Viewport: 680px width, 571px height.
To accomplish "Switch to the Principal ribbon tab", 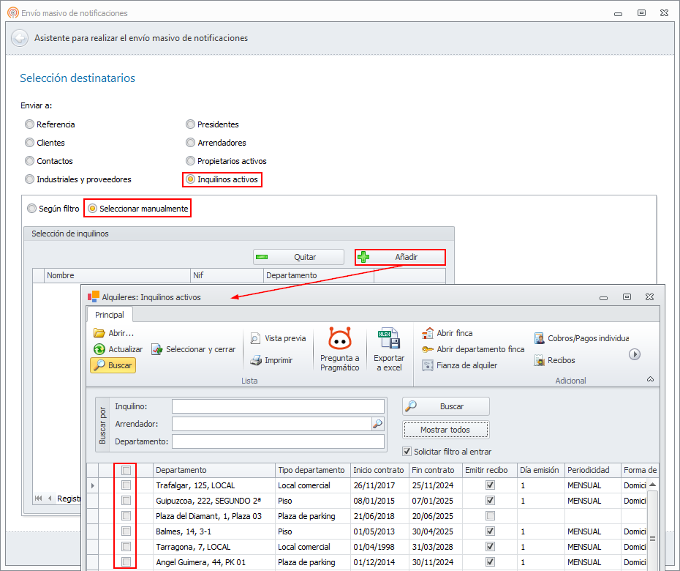I will tap(109, 315).
